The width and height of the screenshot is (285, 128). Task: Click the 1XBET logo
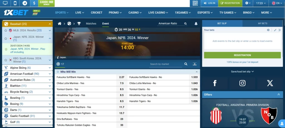click(x=16, y=12)
